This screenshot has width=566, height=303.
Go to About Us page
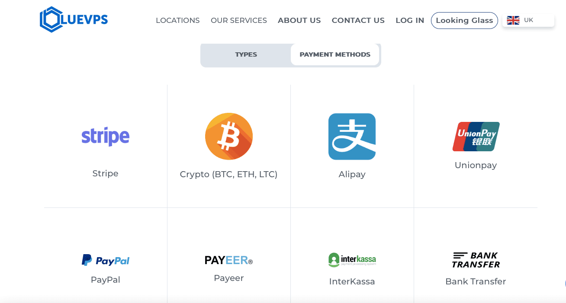(x=299, y=20)
